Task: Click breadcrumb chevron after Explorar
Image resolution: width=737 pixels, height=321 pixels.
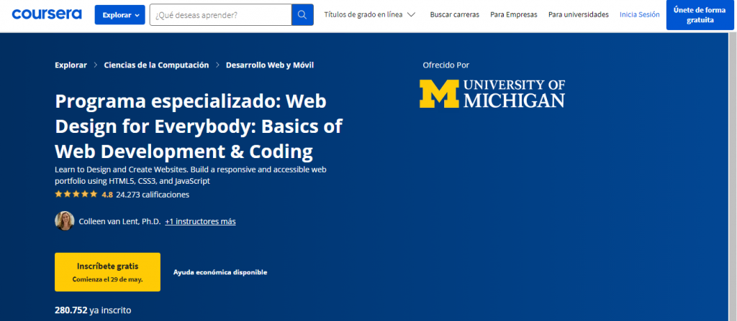Action: pos(96,65)
